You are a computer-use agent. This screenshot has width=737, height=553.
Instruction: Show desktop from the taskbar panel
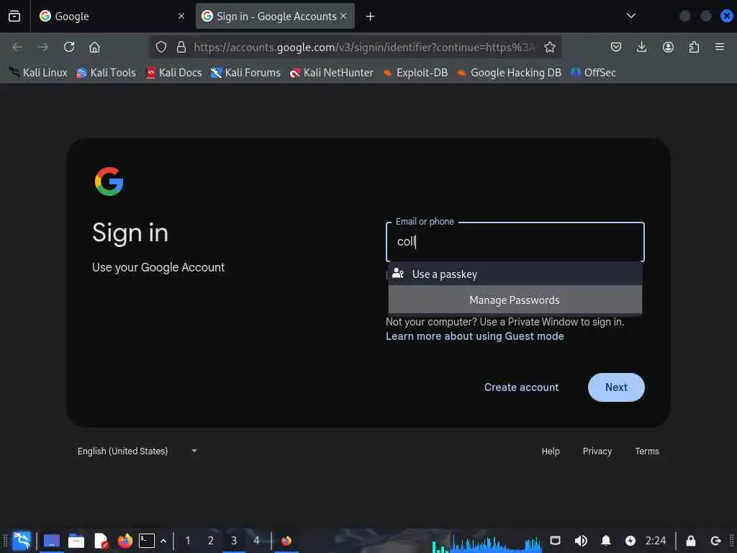click(x=52, y=541)
